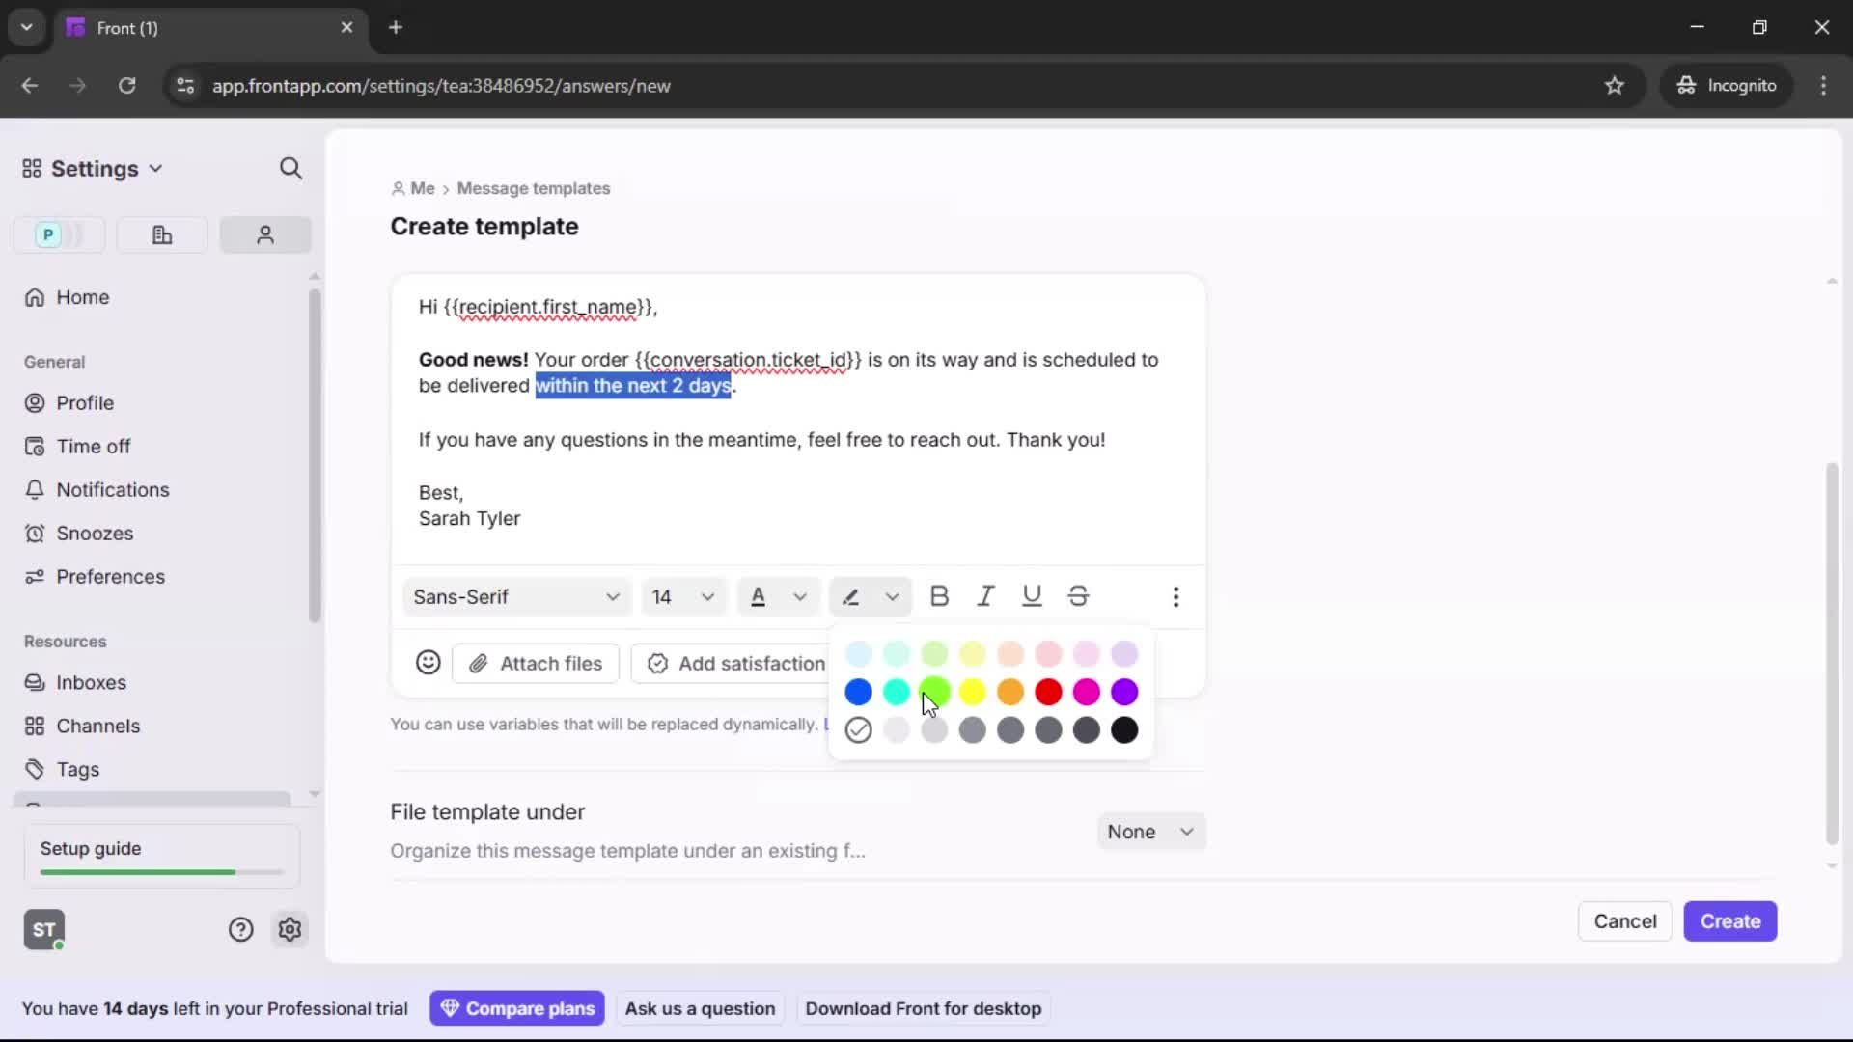Image resolution: width=1853 pixels, height=1042 pixels.
Task: Apply italic formatting
Action: [985, 596]
